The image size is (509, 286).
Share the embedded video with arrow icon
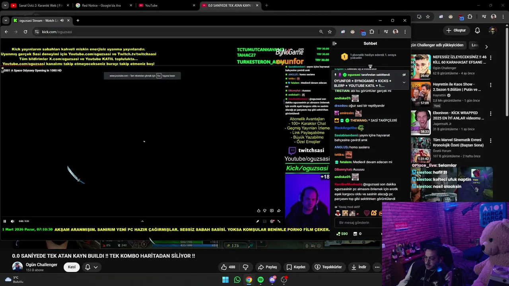(x=279, y=211)
